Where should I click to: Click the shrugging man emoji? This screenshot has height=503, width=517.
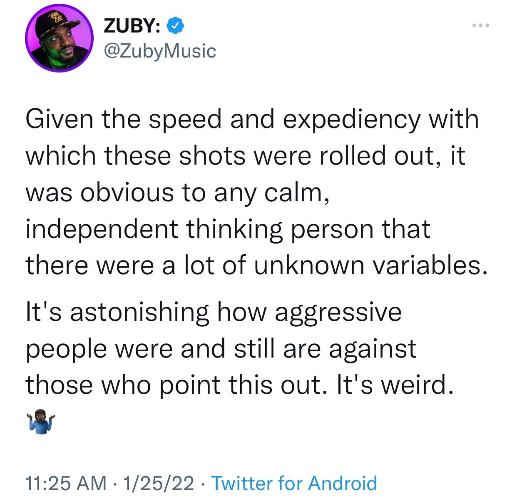[40, 423]
